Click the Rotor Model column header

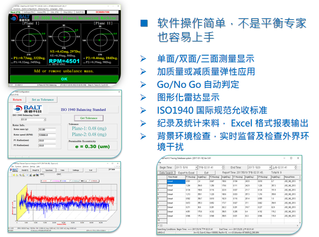[x=176, y=177]
